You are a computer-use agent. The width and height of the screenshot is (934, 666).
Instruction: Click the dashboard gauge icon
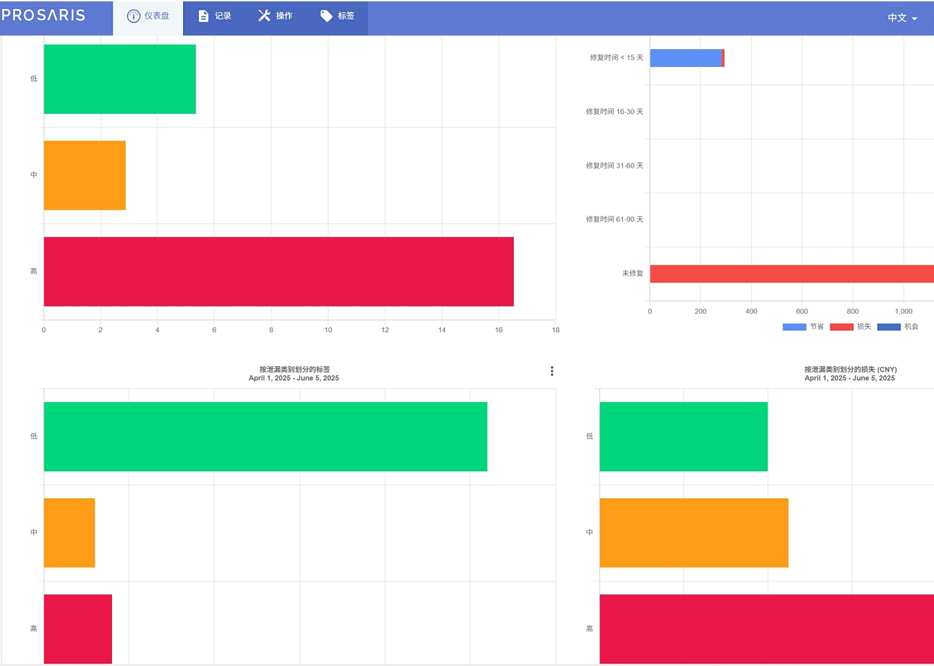[133, 16]
